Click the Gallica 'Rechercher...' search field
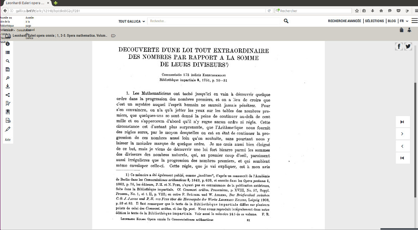The height and width of the screenshot is (230, 418). pyautogui.click(x=213, y=21)
